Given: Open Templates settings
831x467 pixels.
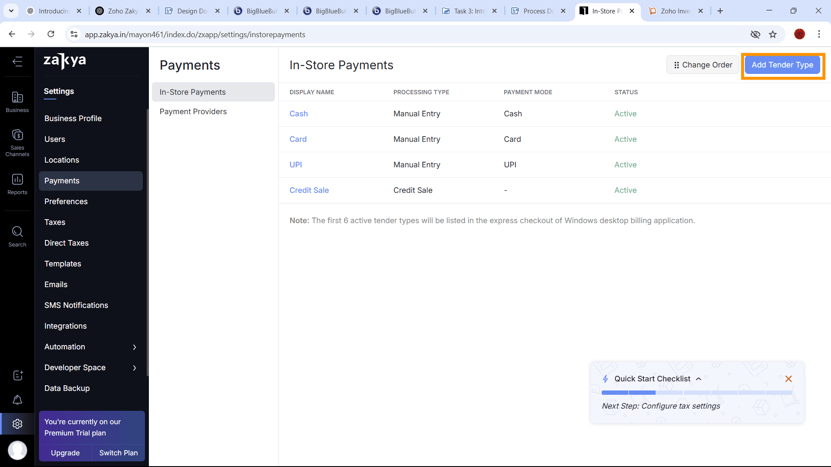Looking at the screenshot, I should tap(91, 264).
